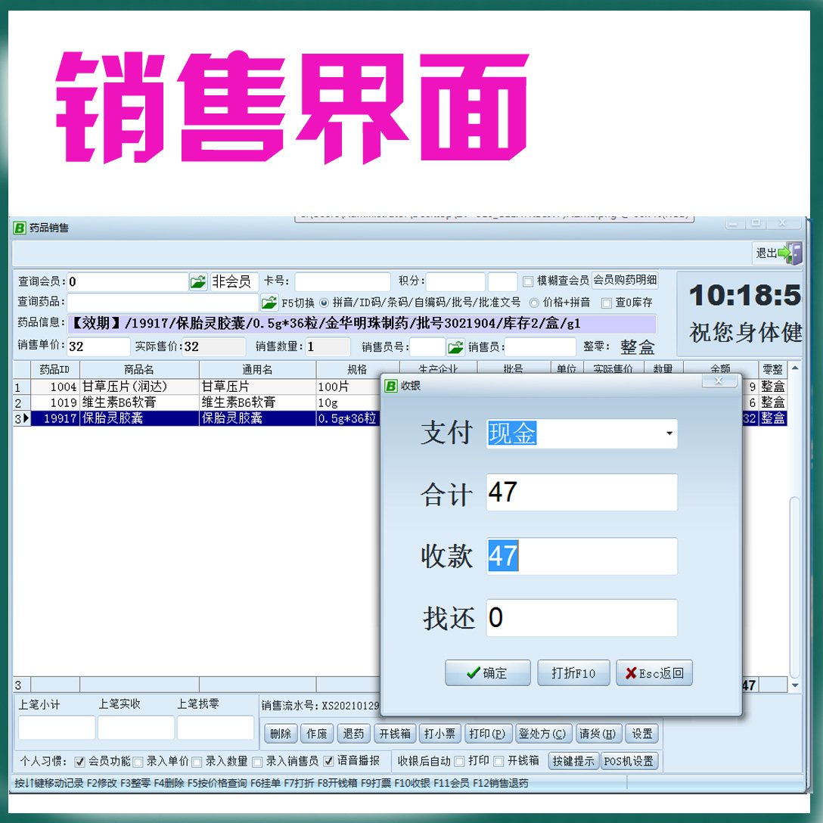The height and width of the screenshot is (823, 823).
Task: Click the red X on Esc返回 button
Action: point(632,672)
